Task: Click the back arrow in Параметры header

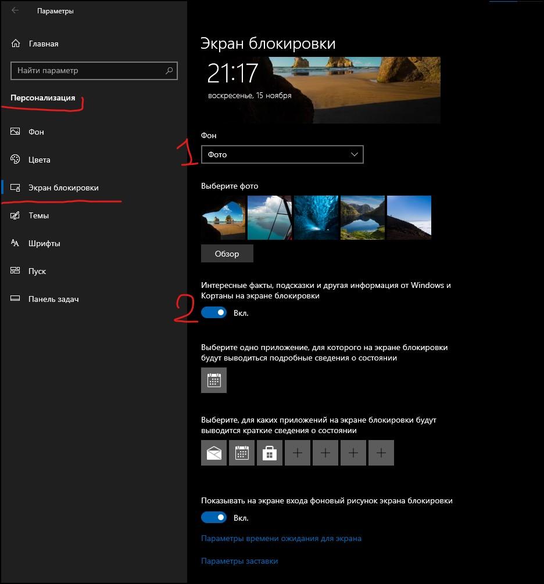Action: coord(15,10)
